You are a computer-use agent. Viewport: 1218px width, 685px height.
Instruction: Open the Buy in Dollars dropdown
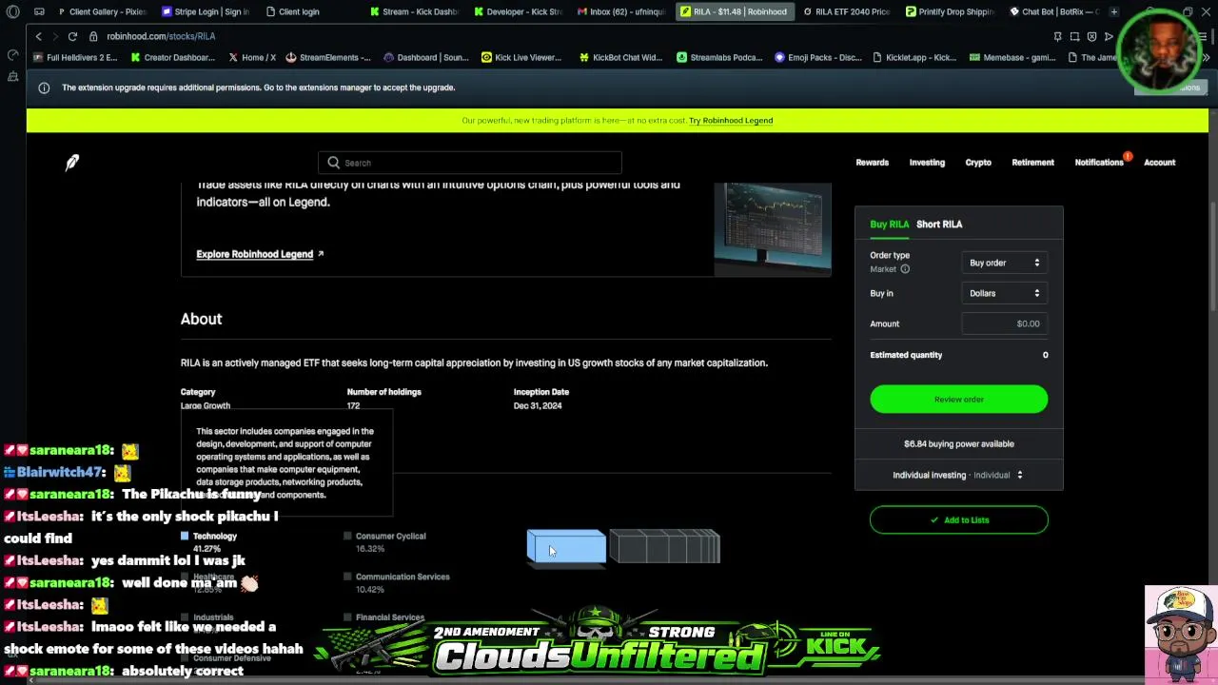(x=1005, y=293)
